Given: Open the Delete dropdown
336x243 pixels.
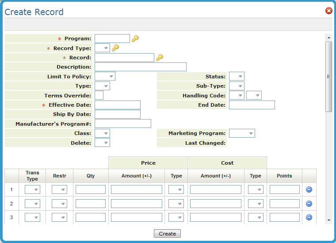Looking at the screenshot, I should pos(102,143).
